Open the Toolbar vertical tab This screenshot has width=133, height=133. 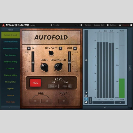click(130, 68)
